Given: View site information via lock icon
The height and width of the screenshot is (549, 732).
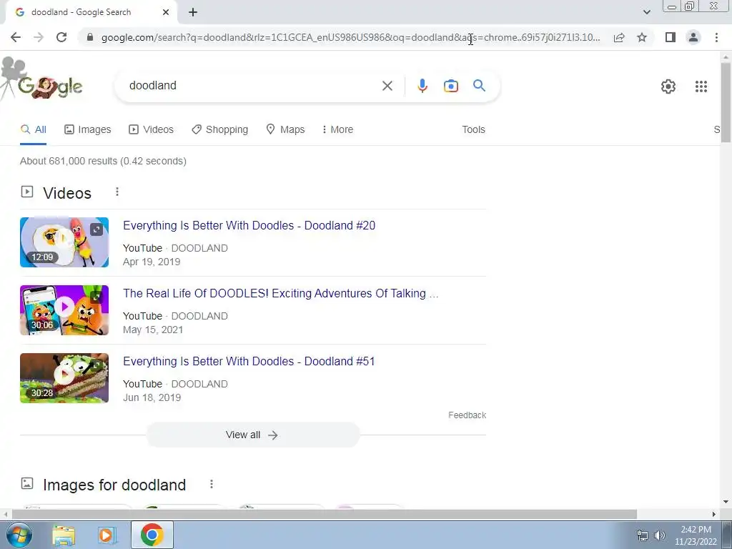Looking at the screenshot, I should tap(91, 37).
